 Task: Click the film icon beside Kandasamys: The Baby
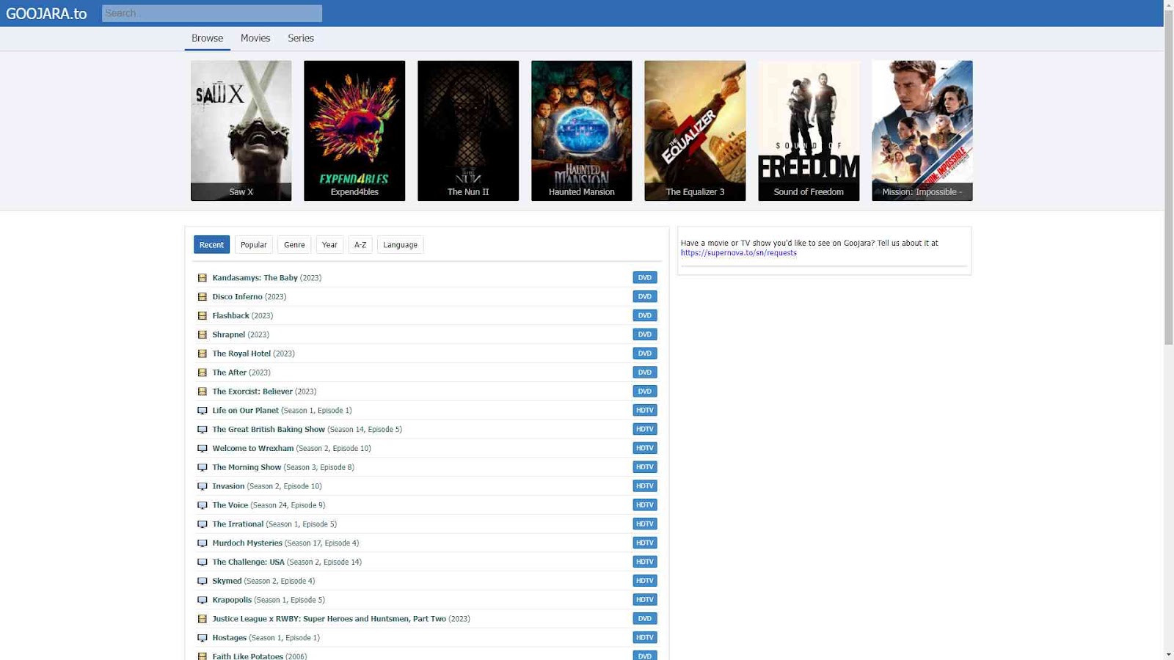tap(202, 278)
